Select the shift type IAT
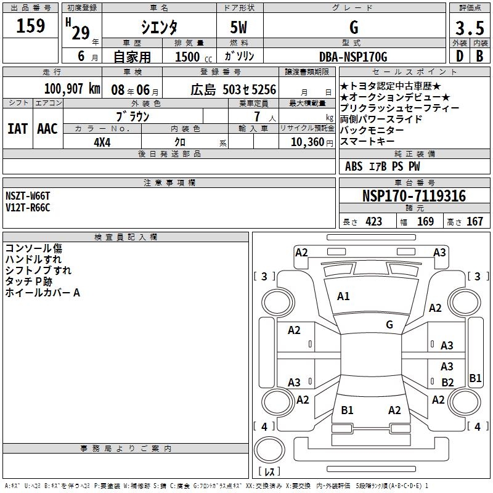Viewport: 493px width, 493px height. [x=18, y=129]
